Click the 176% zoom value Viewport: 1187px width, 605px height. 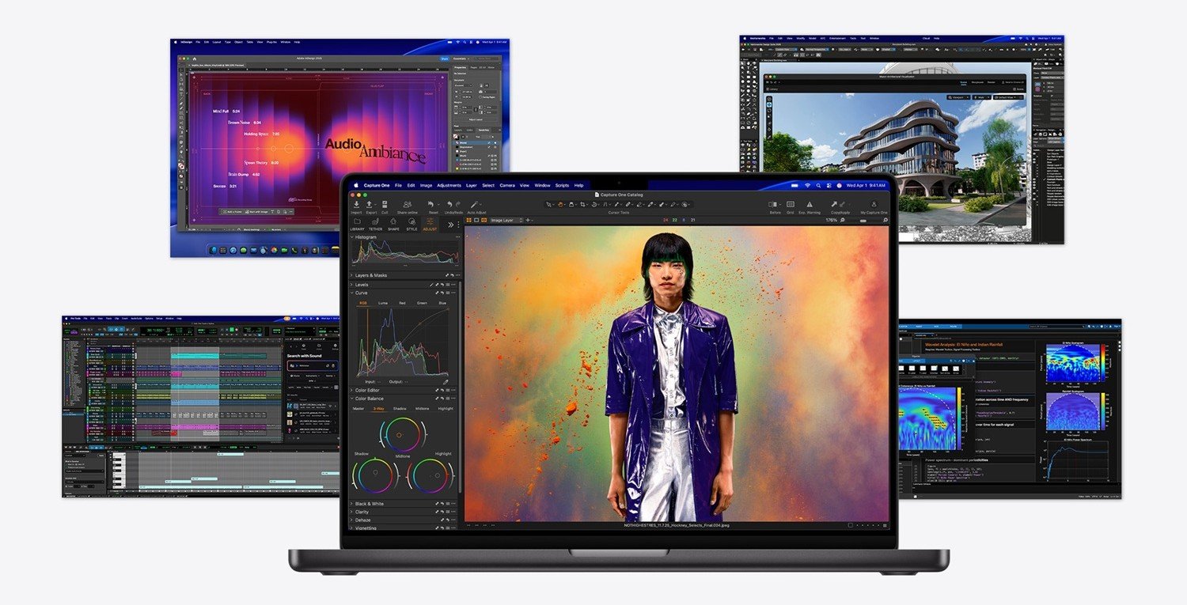[x=832, y=220]
